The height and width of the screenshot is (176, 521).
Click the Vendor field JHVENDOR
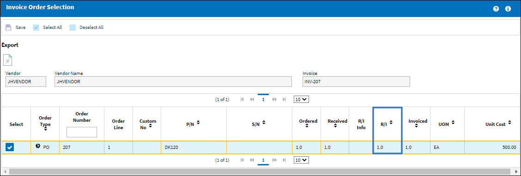[25, 82]
